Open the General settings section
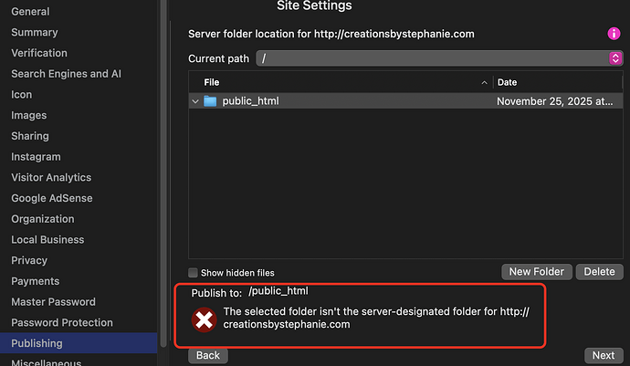This screenshot has height=366, width=630. tap(30, 12)
